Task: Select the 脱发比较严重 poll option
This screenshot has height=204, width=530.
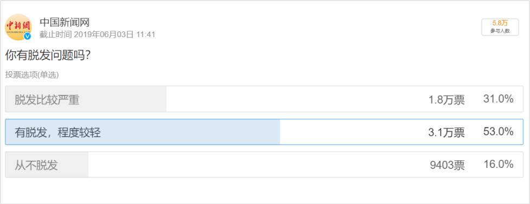Action: pos(264,99)
